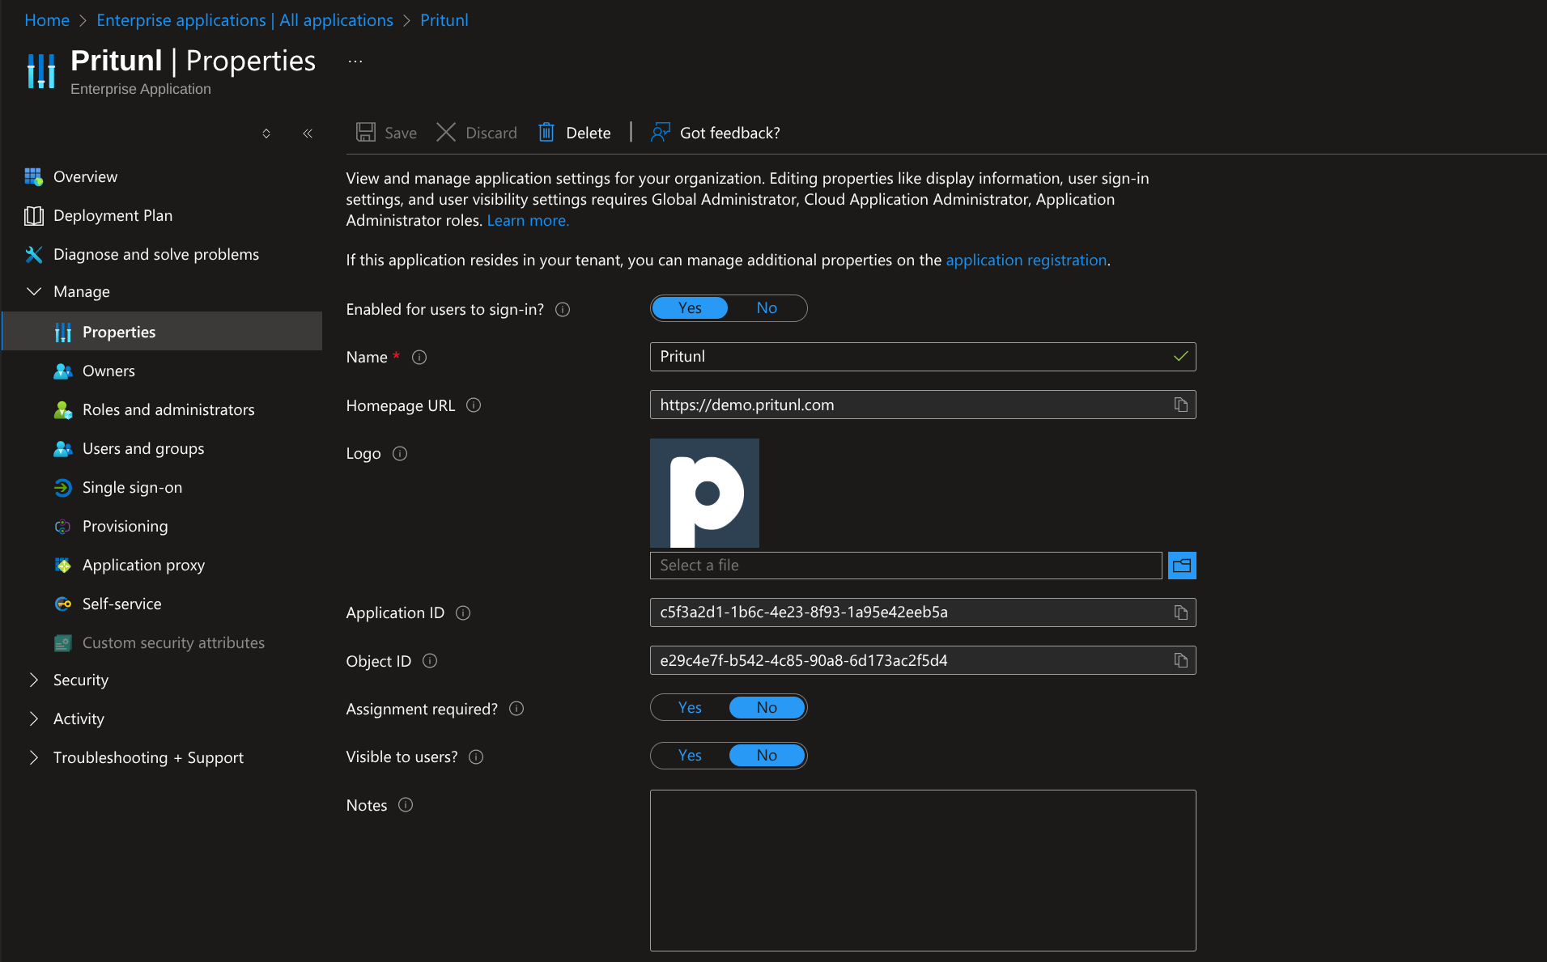1547x962 pixels.
Task: Click the Owners people icon
Action: (x=62, y=371)
